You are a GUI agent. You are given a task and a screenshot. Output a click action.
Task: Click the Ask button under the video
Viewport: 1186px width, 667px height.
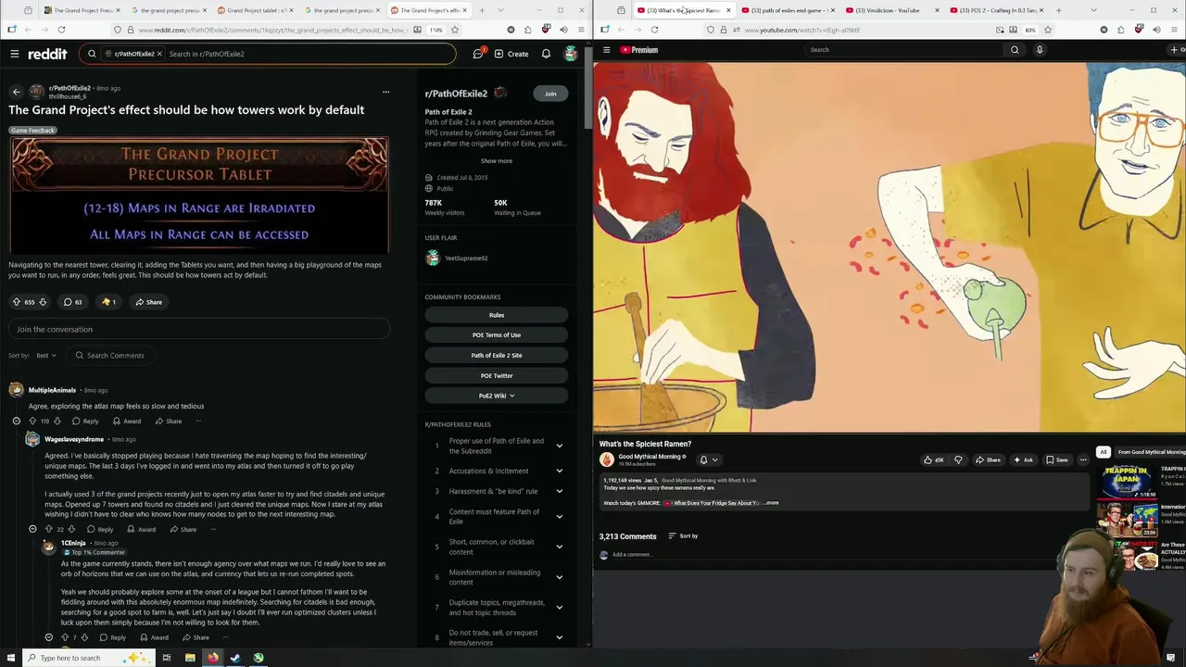1024,459
